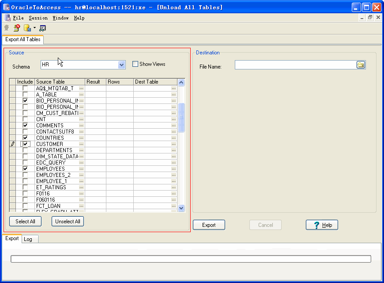This screenshot has width=384, height=283.
Task: Click the Cancel button
Action: tap(265, 225)
